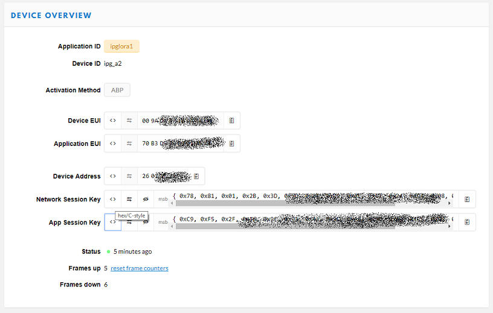Open the ipglora1 application tag
Screen dimensions: 493x313
pyautogui.click(x=122, y=46)
